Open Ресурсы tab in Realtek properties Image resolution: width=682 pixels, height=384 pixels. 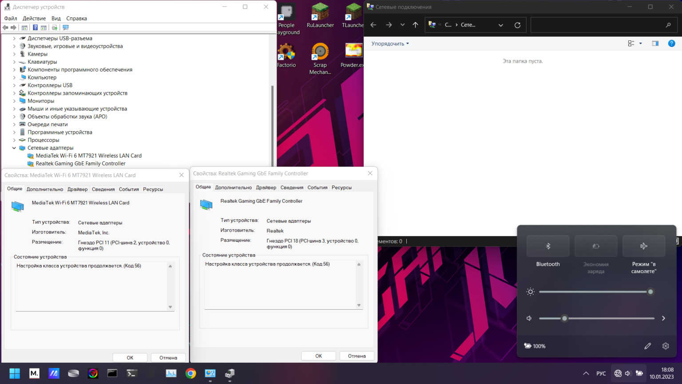[x=341, y=188]
